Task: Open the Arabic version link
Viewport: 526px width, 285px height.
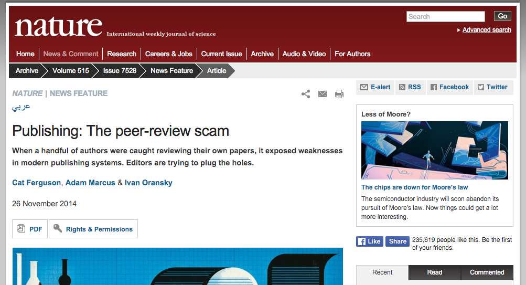Action: 21,107
